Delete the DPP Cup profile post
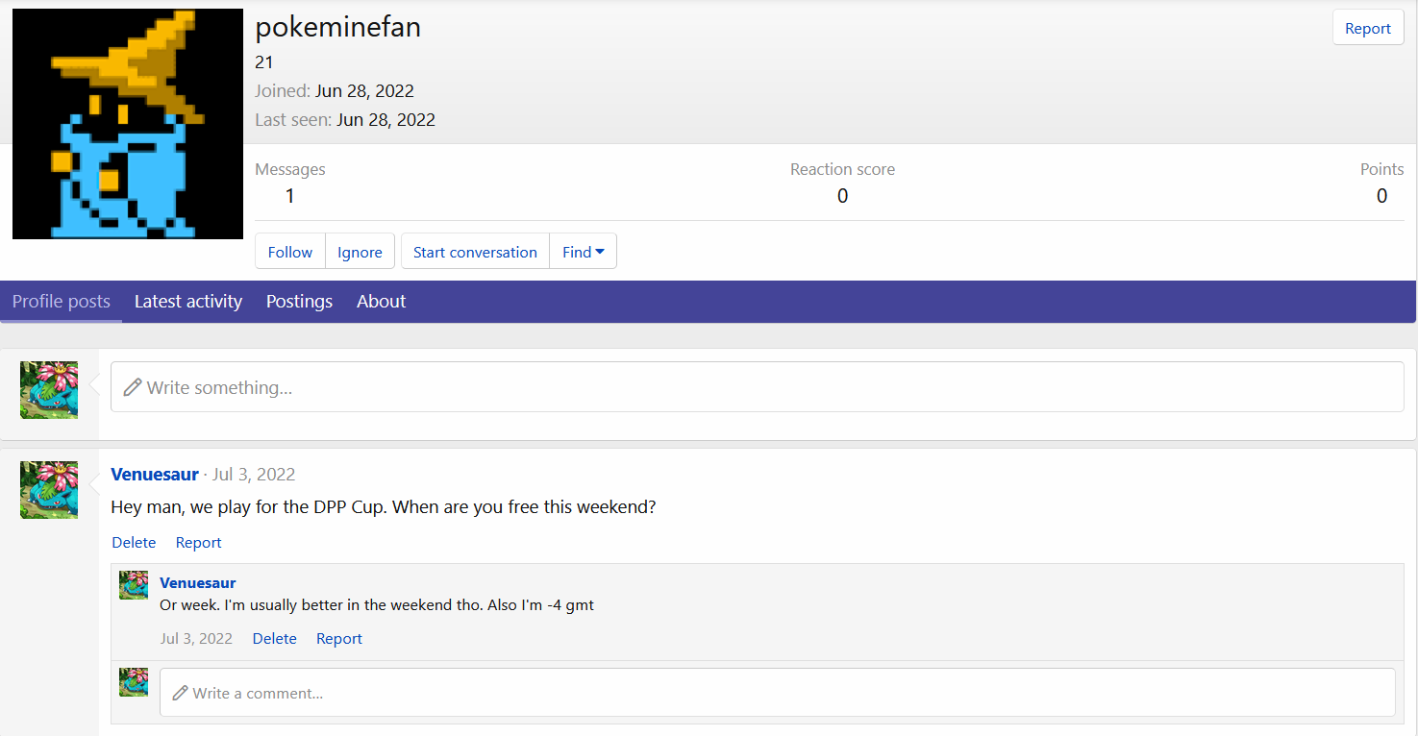 click(x=134, y=543)
